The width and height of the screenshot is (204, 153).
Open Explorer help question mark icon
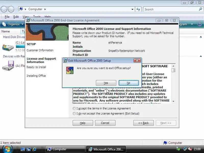(200, 24)
